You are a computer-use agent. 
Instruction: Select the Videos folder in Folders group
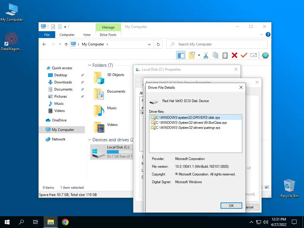tap(106, 127)
